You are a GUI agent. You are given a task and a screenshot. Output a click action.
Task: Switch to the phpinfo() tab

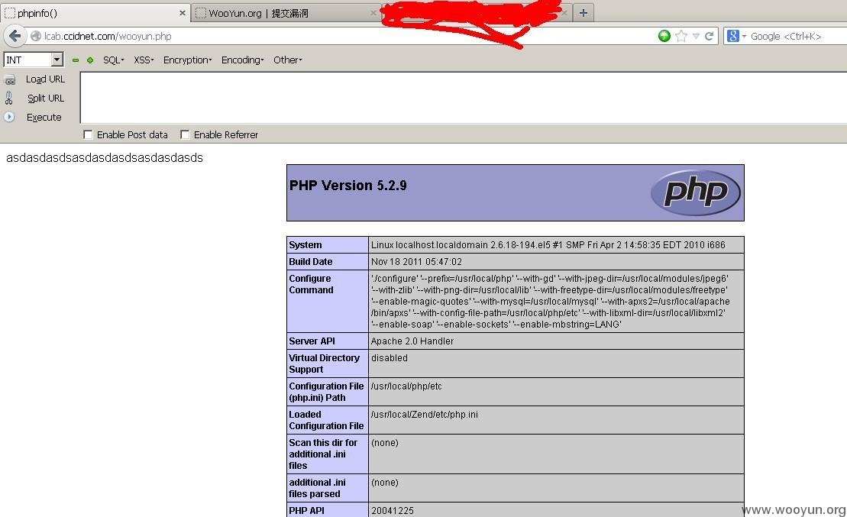(95, 13)
